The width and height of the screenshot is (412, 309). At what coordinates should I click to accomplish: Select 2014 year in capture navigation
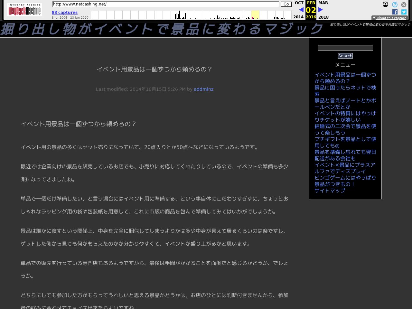tap(298, 17)
